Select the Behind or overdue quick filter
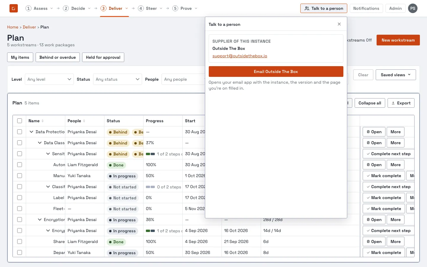Image resolution: width=427 pixels, height=267 pixels. pyautogui.click(x=58, y=58)
